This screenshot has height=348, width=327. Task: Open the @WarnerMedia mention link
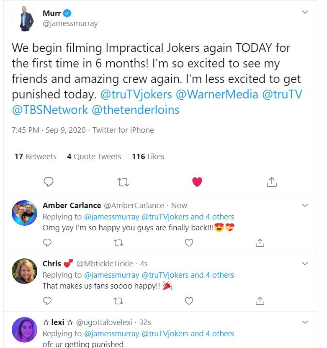[217, 94]
